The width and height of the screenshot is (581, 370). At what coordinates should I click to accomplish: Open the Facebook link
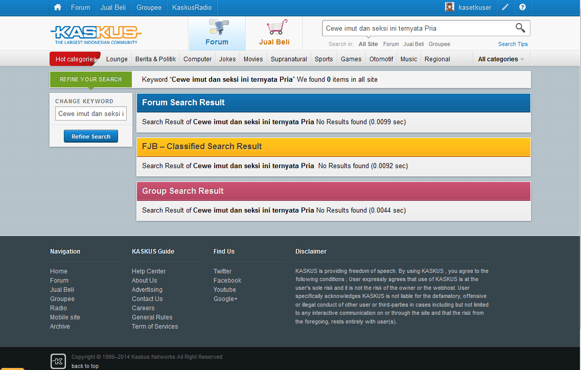click(227, 281)
